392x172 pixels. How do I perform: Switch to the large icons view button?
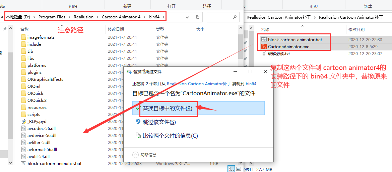tap(238, 169)
